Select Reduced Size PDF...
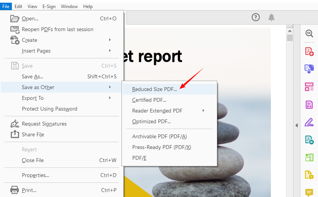 (x=170, y=89)
